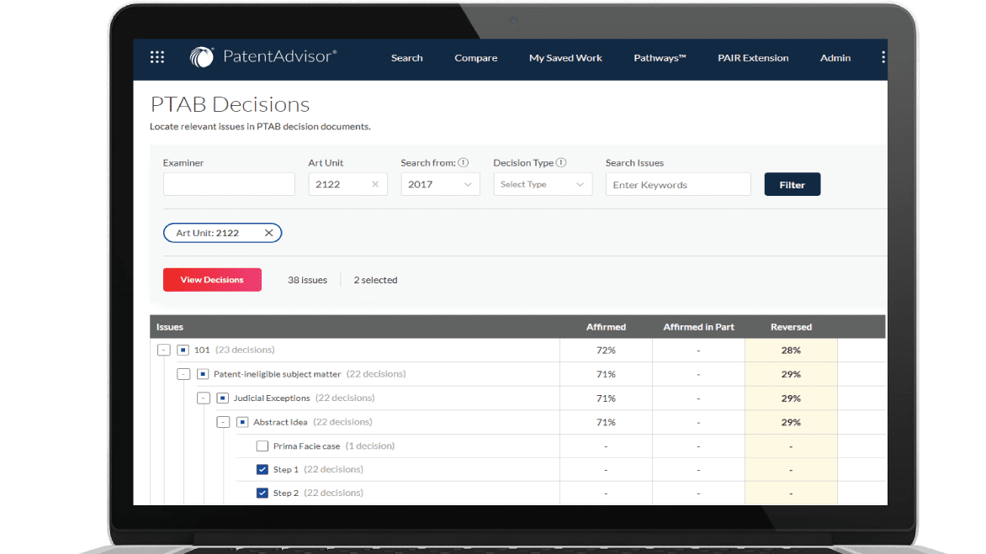Open the Admin nav item

click(835, 58)
